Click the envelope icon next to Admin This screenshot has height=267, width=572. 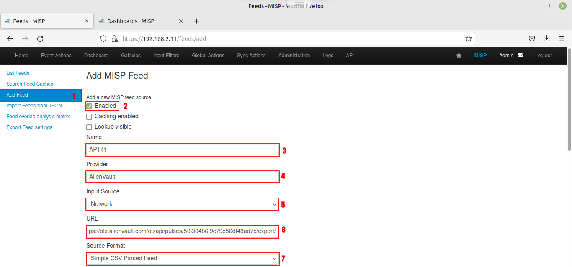point(520,56)
